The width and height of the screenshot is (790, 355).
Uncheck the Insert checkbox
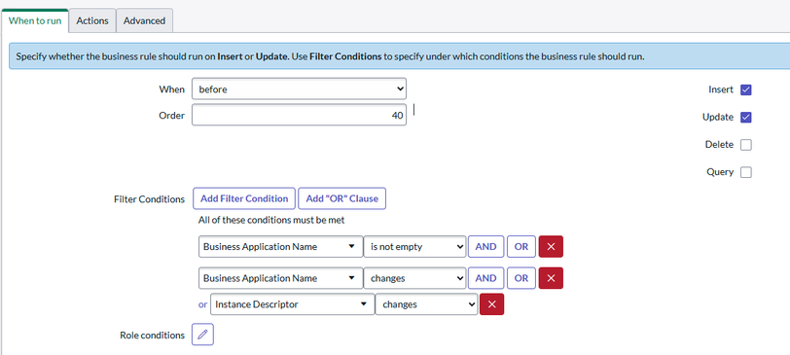coord(746,90)
